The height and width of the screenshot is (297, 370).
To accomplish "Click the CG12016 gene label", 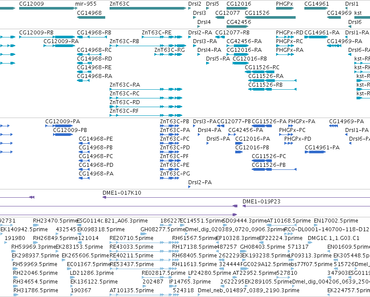I will point(239,4).
